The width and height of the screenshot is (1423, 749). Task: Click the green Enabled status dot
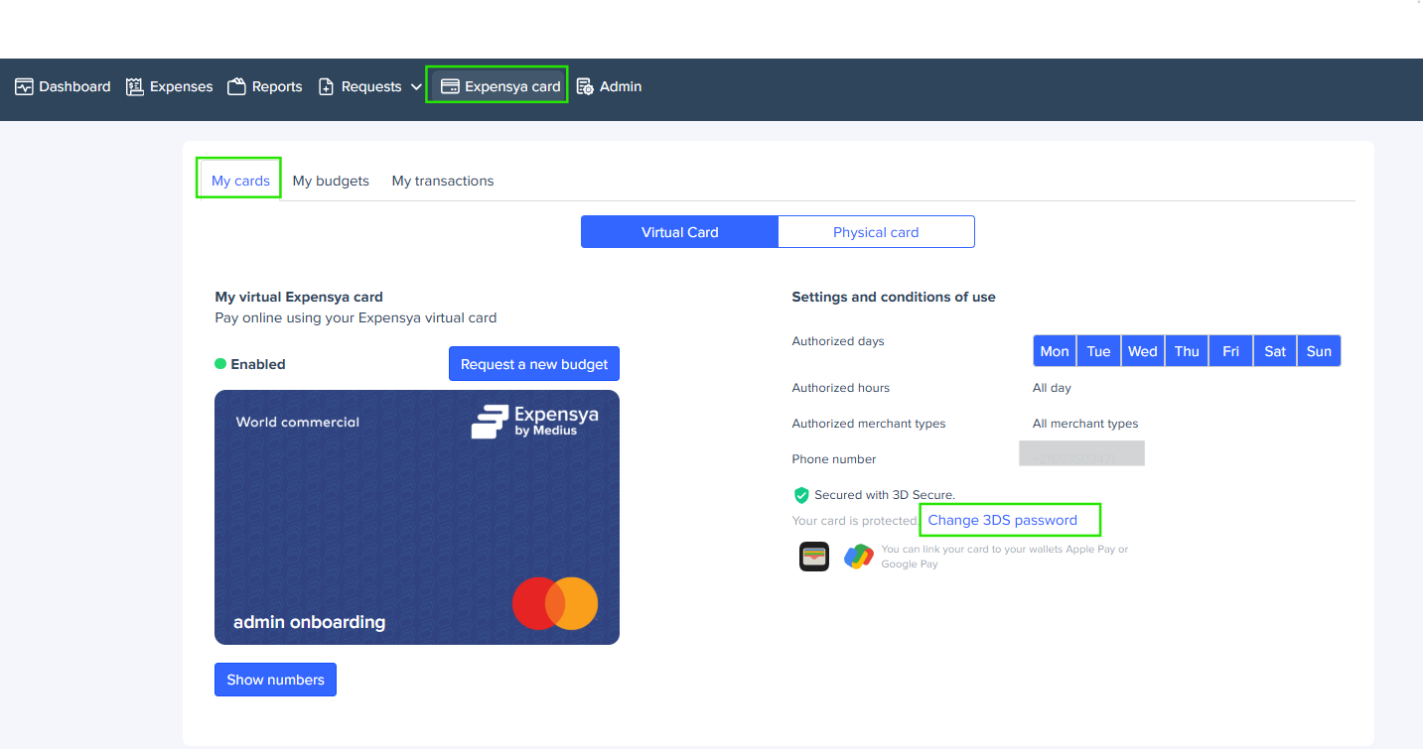220,364
